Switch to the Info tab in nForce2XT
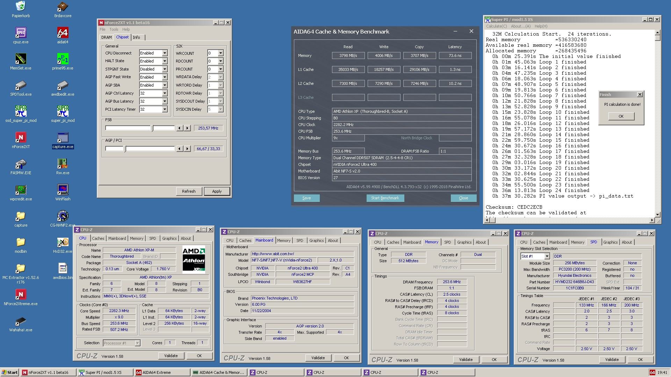The width and height of the screenshot is (671, 377). tap(136, 37)
